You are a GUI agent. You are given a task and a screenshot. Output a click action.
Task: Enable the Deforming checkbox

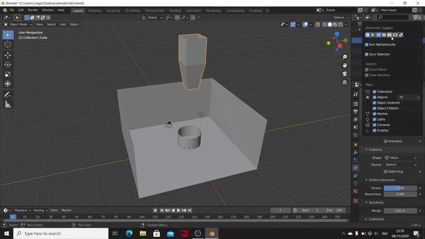(x=385, y=171)
